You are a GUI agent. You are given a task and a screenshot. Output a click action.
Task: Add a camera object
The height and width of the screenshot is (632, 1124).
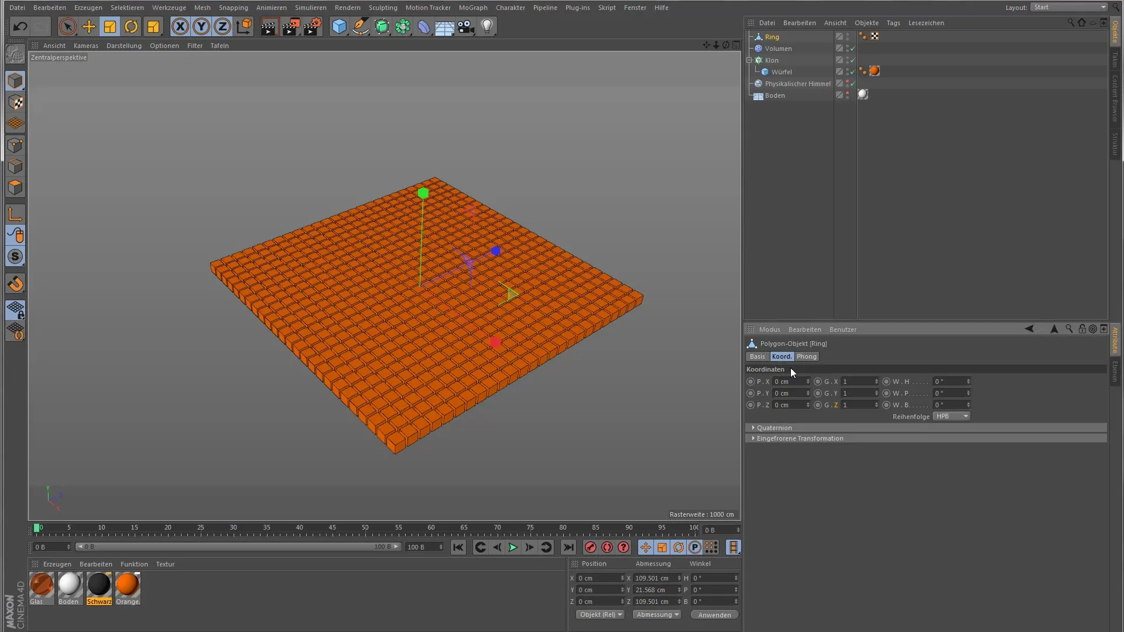pos(465,26)
